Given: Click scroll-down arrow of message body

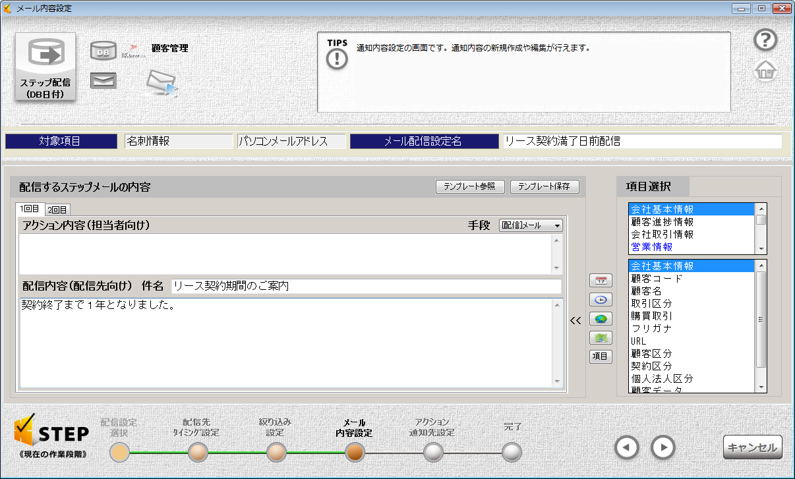Looking at the screenshot, I should pos(556,381).
